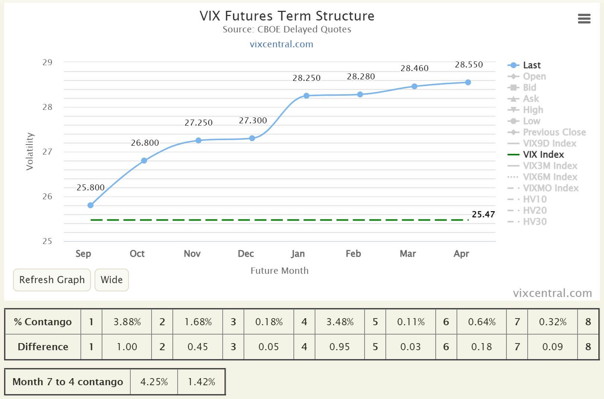Click the January 28.250 data point
This screenshot has width=604, height=399.
tap(306, 95)
